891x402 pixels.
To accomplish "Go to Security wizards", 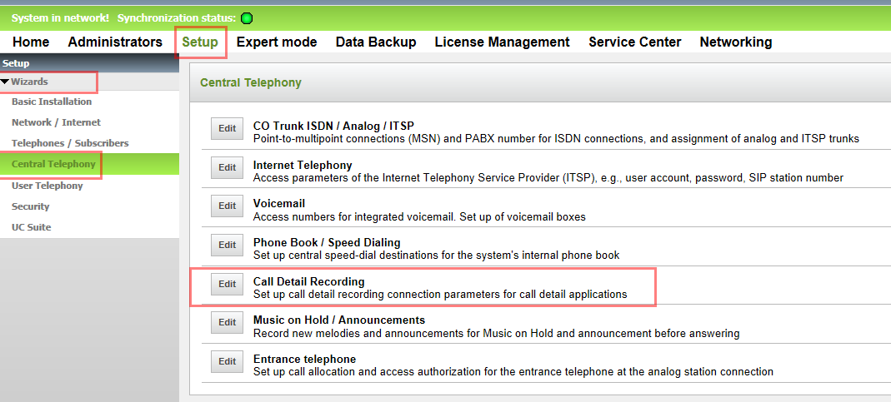I will coord(31,206).
